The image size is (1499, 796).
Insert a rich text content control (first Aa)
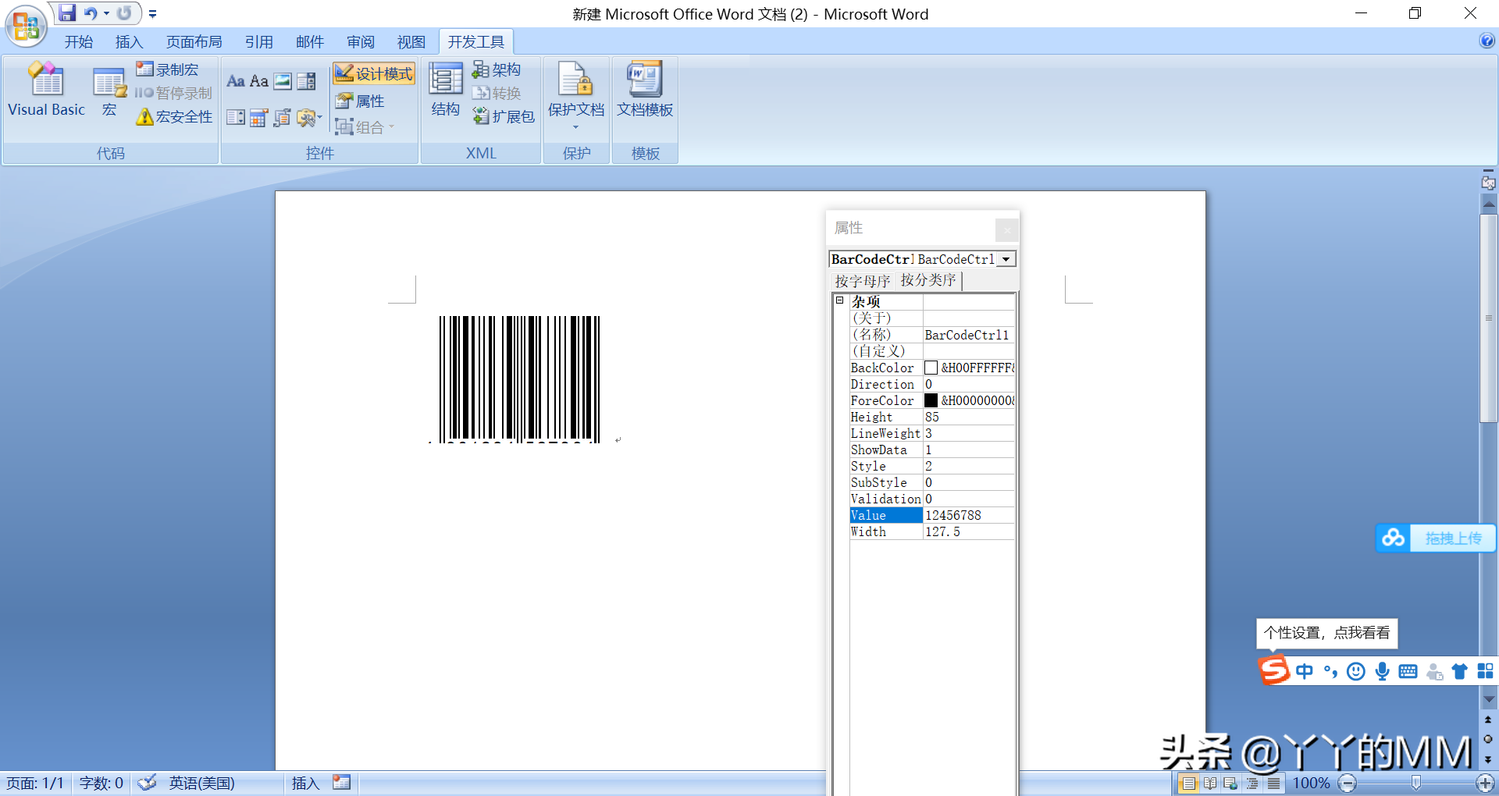(x=236, y=81)
